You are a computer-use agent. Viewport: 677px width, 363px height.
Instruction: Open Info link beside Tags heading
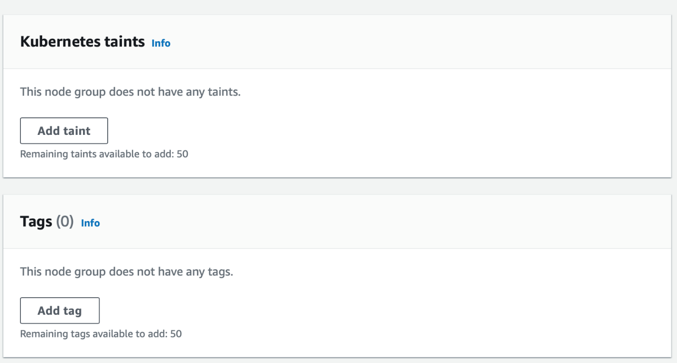[x=90, y=223]
